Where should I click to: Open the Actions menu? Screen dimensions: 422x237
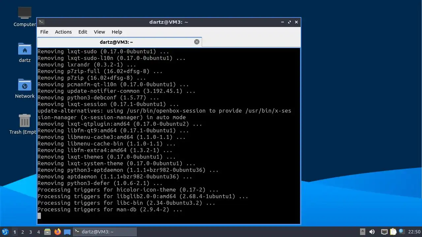[63, 32]
